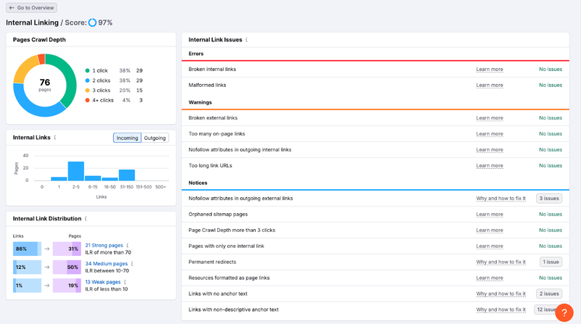
Task: Click the green 1 click legend dot
Action: [x=88, y=70]
